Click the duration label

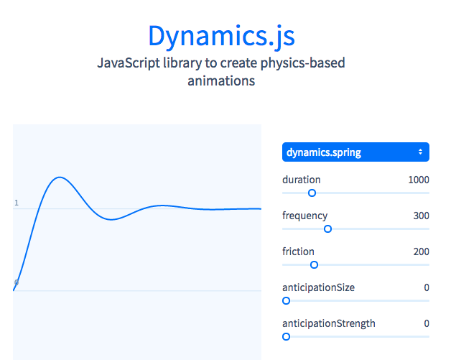(302, 180)
